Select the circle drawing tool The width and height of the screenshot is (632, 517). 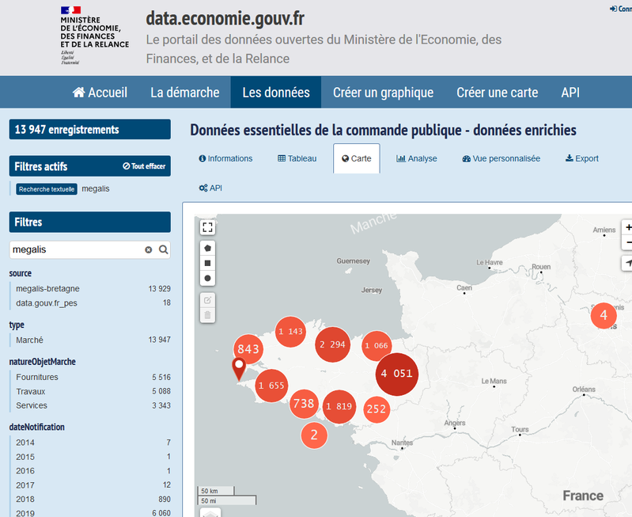coord(207,278)
